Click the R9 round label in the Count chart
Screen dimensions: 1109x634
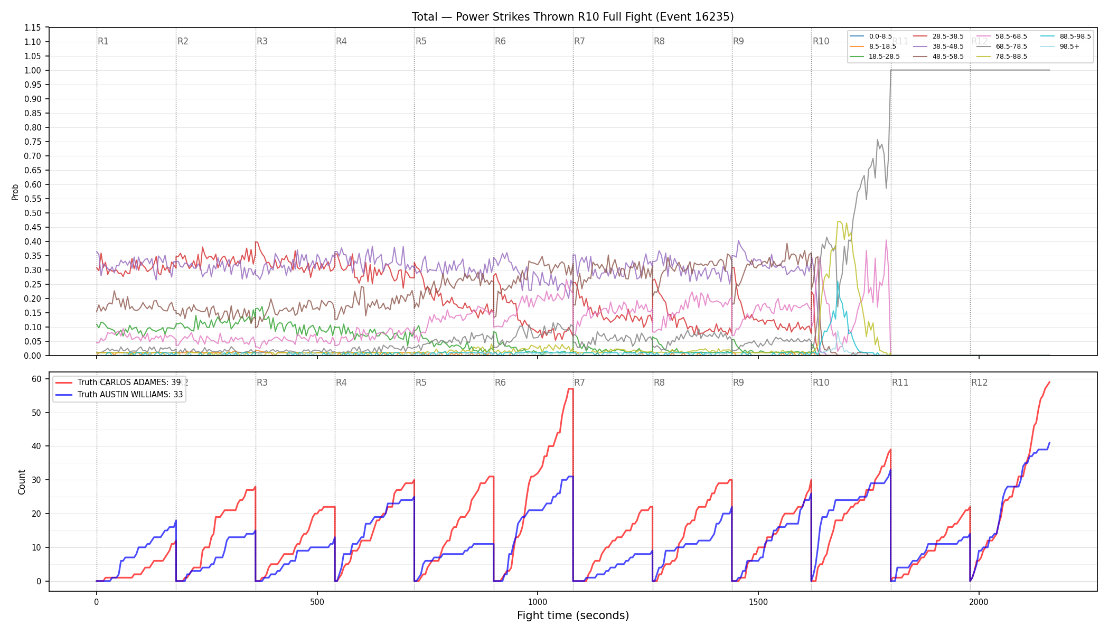(x=739, y=383)
